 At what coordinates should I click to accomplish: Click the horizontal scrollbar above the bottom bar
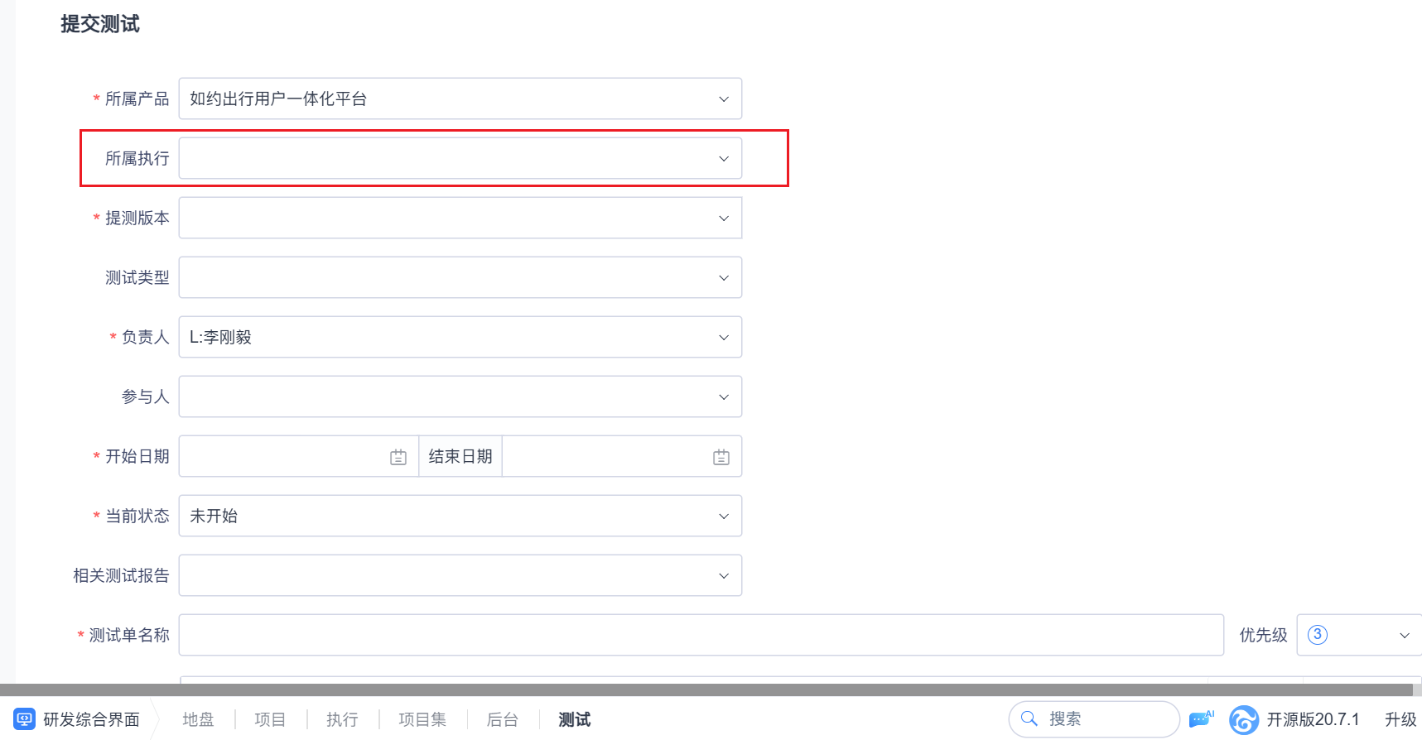tap(706, 690)
